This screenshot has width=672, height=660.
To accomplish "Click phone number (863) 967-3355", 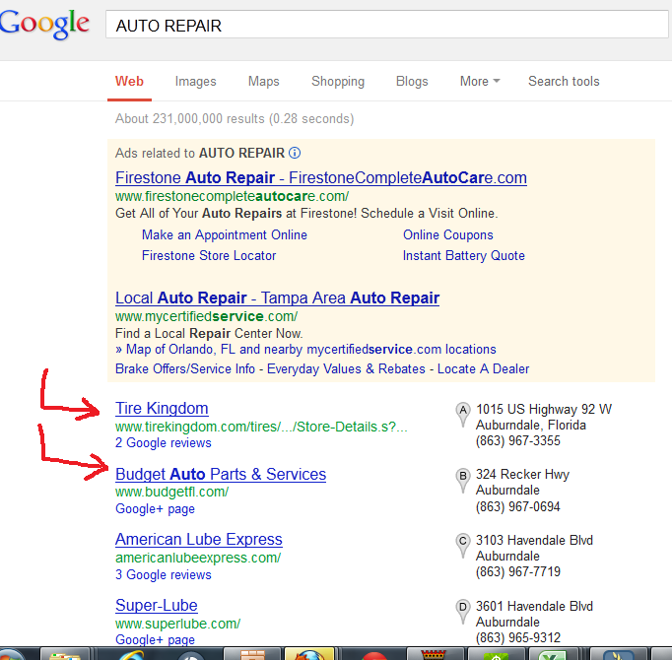I will (518, 440).
